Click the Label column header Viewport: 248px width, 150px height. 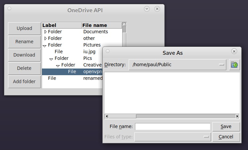(x=62, y=25)
